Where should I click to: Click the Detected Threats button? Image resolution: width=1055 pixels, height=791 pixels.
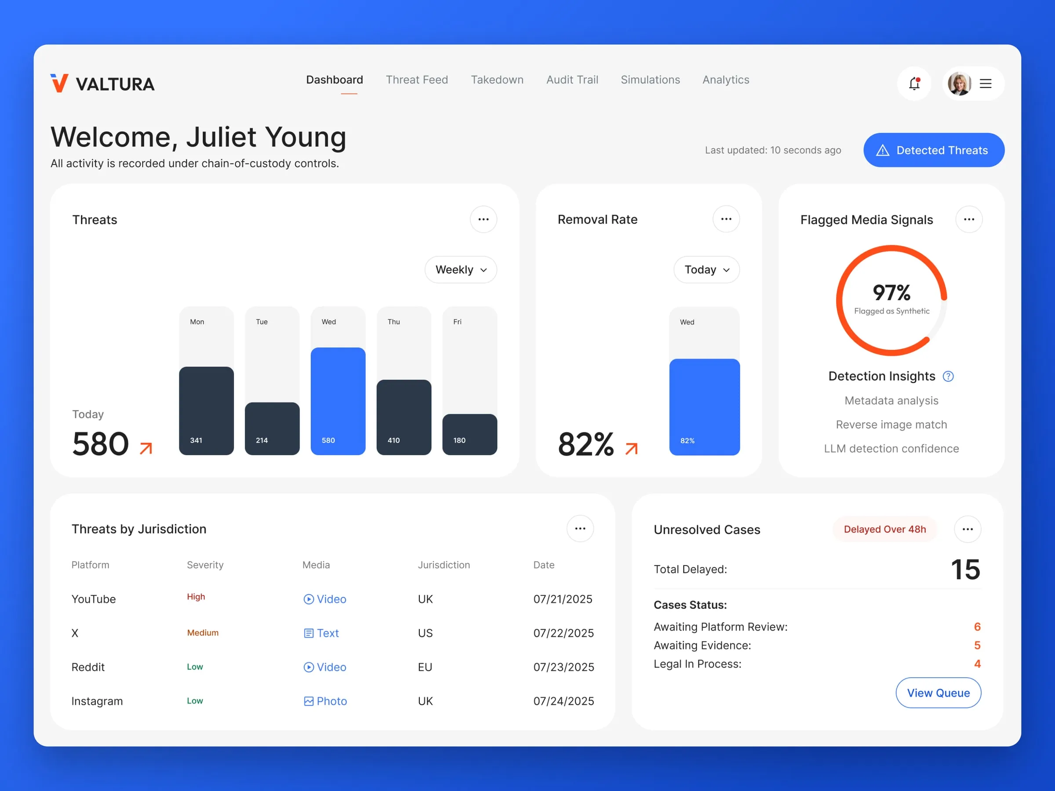[933, 150]
